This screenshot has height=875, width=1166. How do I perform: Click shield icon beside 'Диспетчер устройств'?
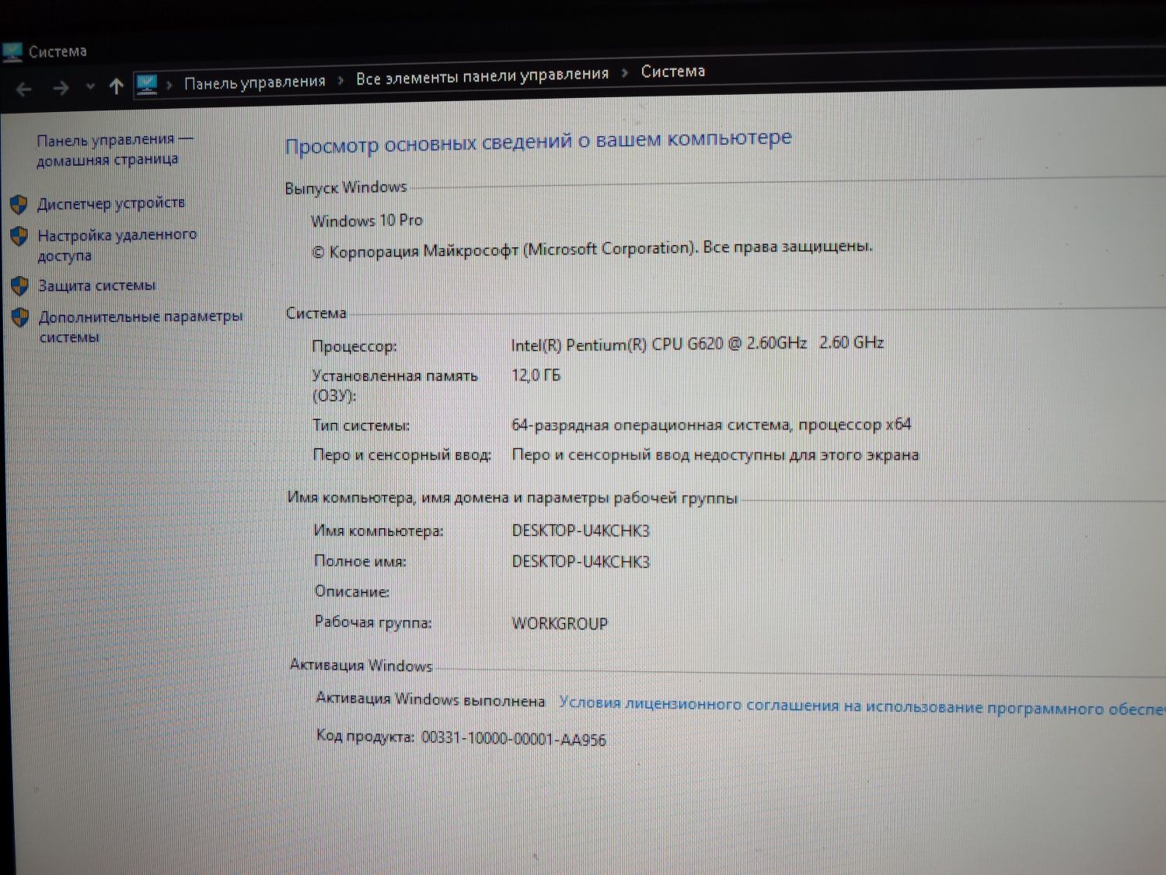(x=19, y=205)
